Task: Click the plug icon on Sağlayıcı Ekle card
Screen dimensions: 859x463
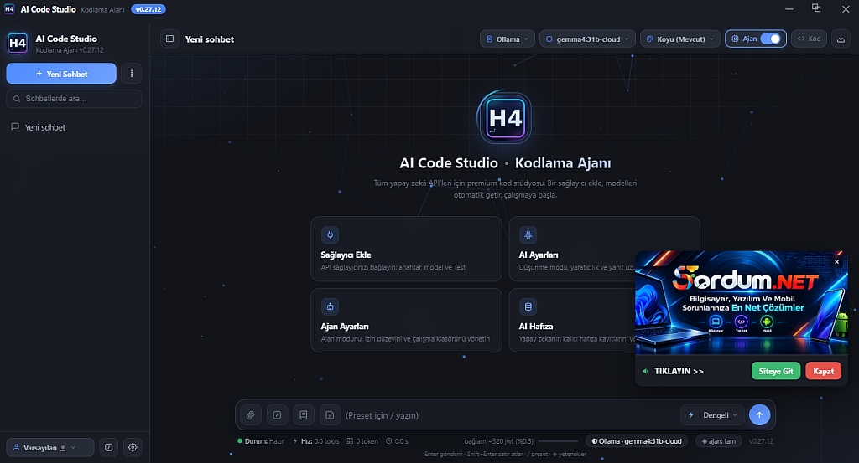Action: tap(330, 235)
